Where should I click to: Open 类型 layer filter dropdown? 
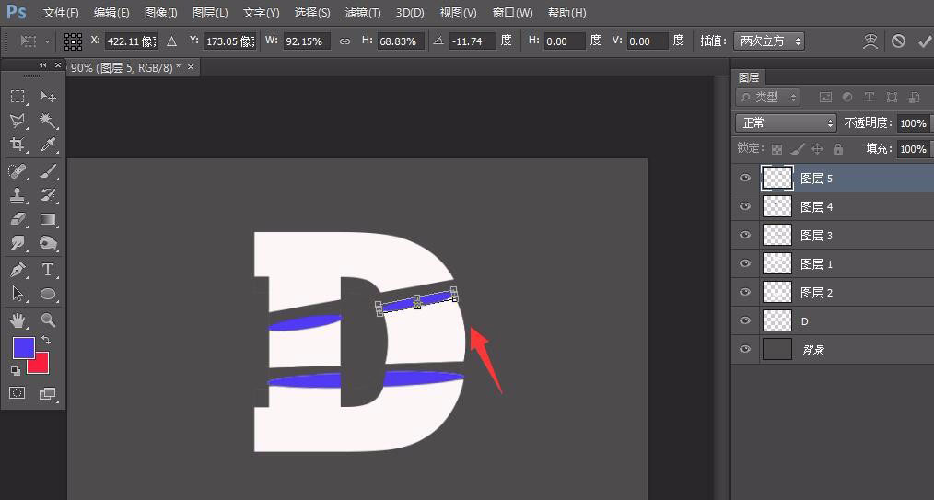pyautogui.click(x=768, y=97)
